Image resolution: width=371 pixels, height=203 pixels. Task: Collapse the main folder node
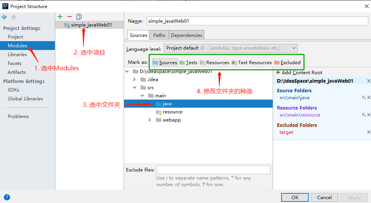pyautogui.click(x=142, y=96)
